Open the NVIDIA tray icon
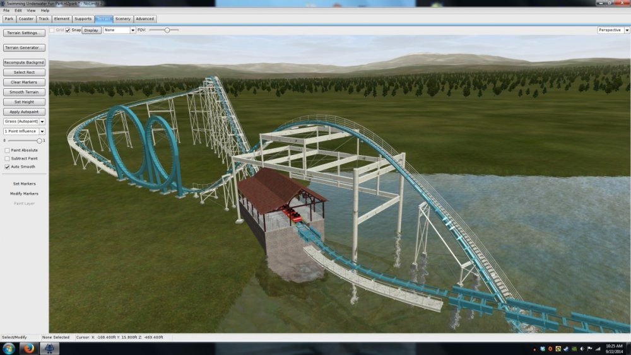The width and height of the screenshot is (631, 355). click(574, 349)
